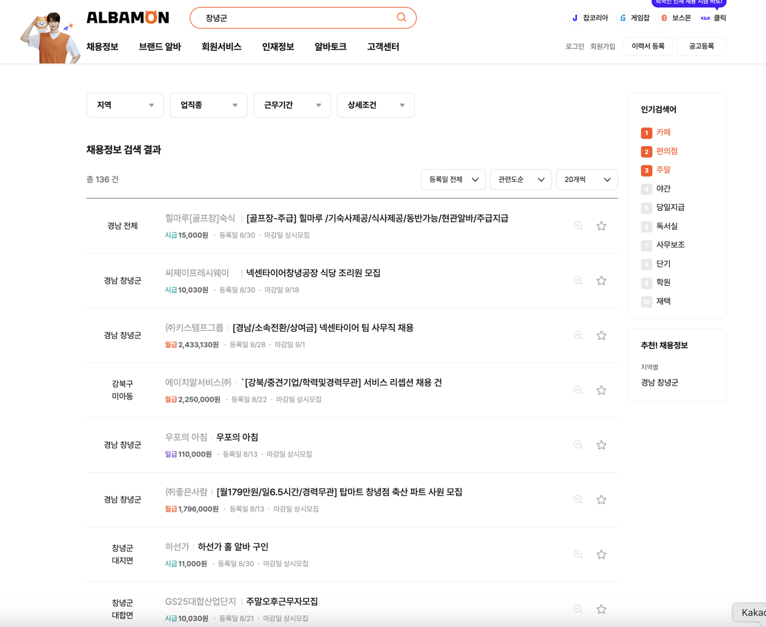The height and width of the screenshot is (627, 766).
Task: Click the 보스몬 B icon
Action: tap(663, 17)
